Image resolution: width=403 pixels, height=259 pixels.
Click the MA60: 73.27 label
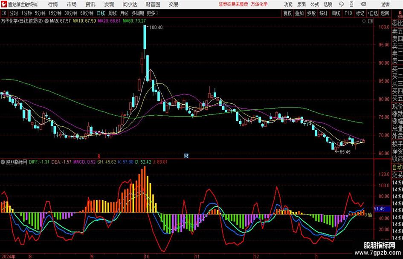coord(134,21)
